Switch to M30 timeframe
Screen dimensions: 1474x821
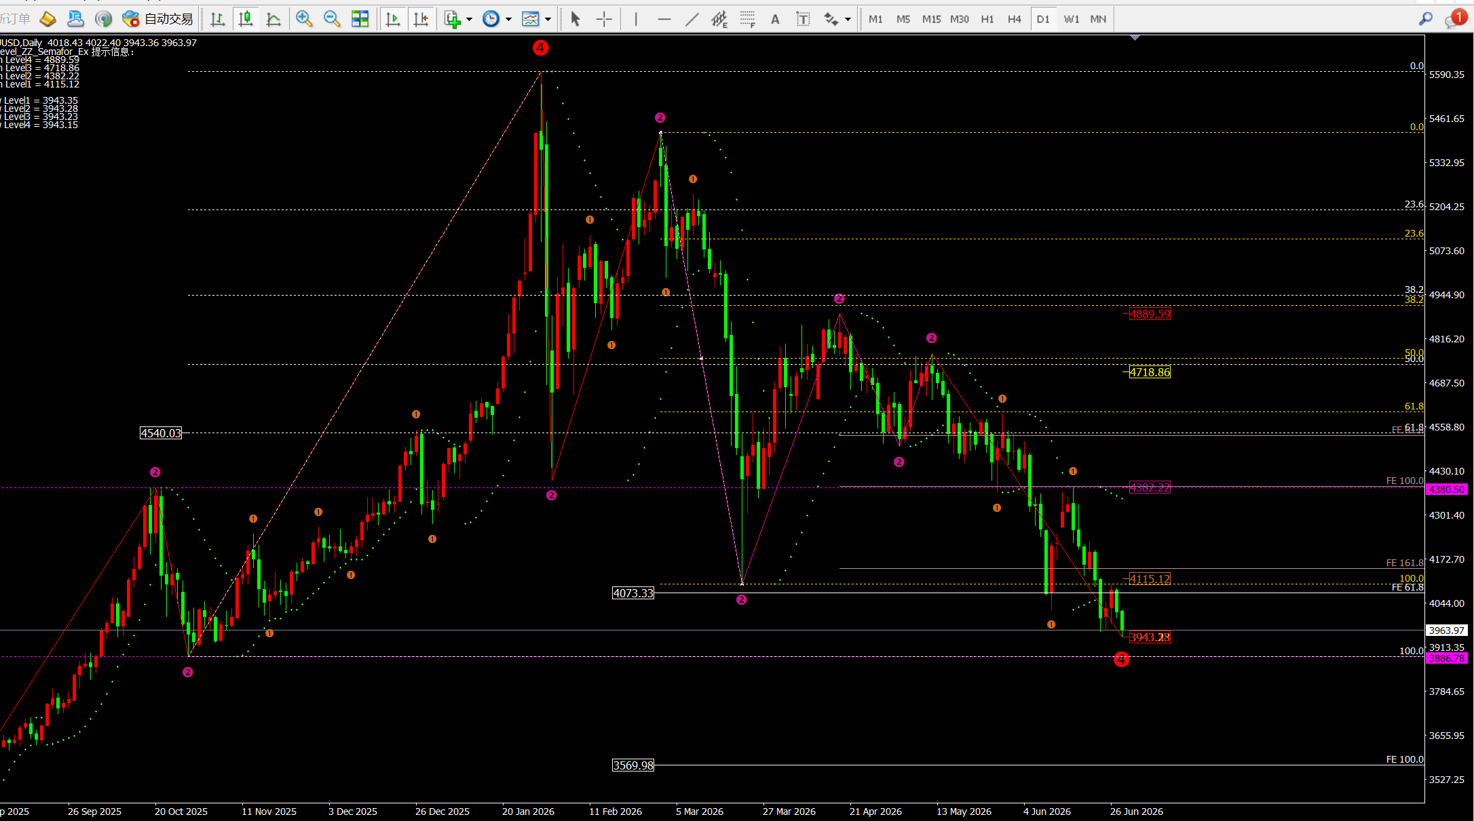coord(960,19)
